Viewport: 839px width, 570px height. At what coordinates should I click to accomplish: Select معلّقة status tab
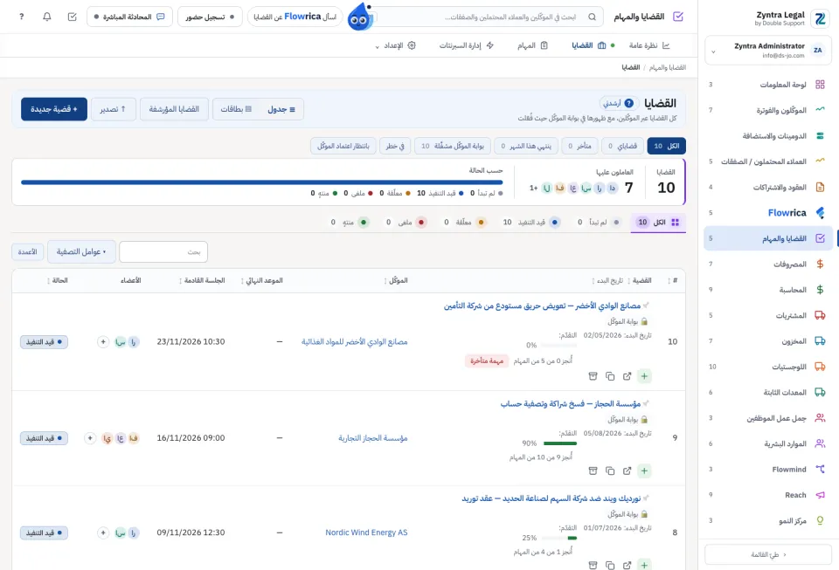tap(465, 223)
